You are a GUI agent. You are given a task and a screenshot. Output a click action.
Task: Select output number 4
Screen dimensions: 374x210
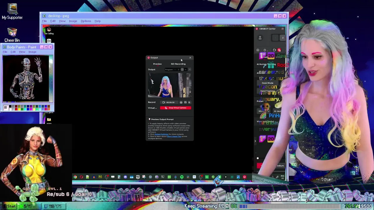point(186,69)
